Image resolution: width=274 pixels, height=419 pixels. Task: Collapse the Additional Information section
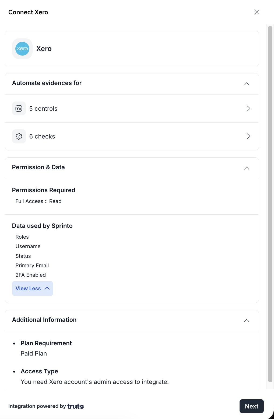(x=246, y=320)
